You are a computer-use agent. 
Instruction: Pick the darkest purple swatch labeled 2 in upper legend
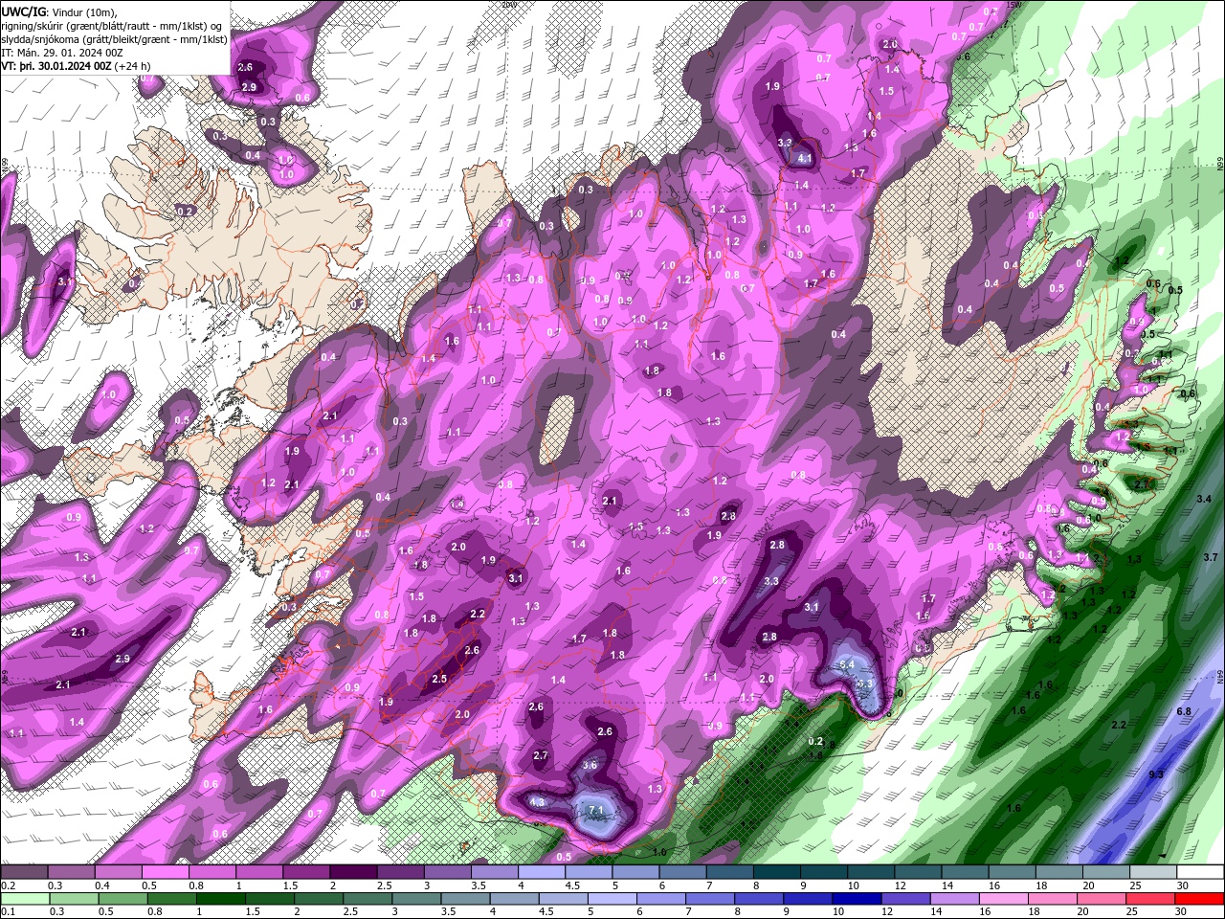pyautogui.click(x=352, y=872)
